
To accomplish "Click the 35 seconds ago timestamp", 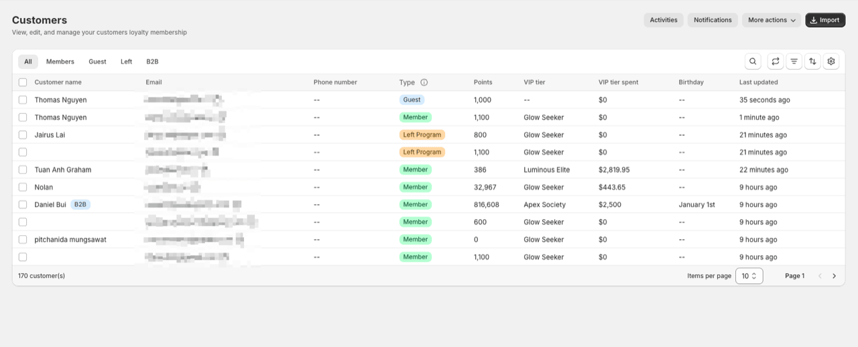I will [765, 100].
